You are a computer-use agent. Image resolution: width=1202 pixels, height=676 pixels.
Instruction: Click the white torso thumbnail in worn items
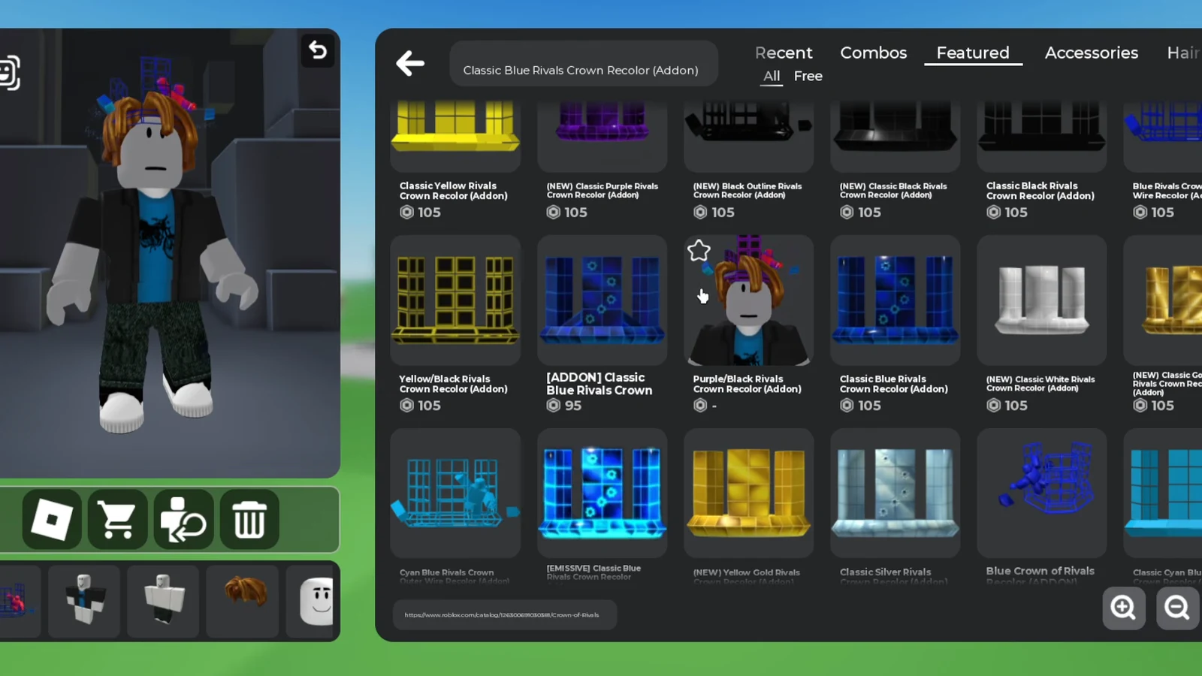pos(163,601)
